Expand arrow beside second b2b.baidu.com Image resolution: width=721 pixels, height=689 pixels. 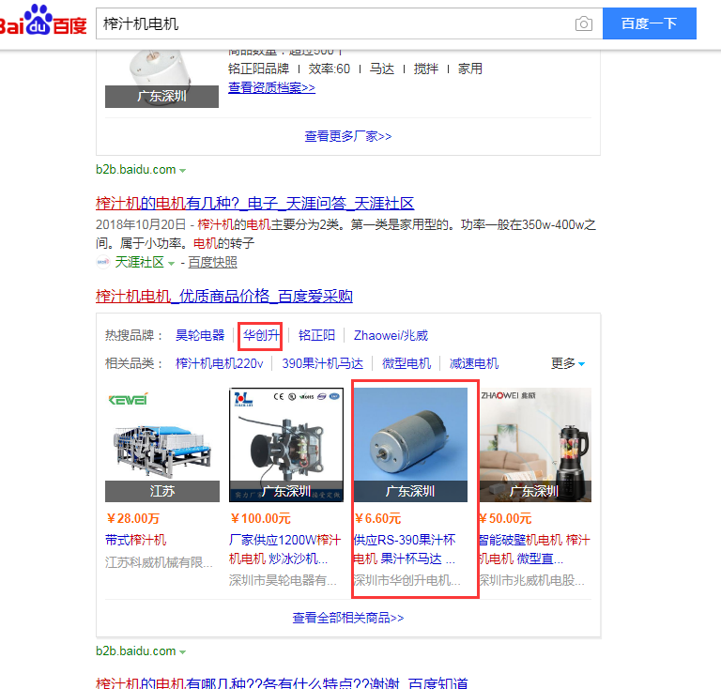click(x=182, y=652)
